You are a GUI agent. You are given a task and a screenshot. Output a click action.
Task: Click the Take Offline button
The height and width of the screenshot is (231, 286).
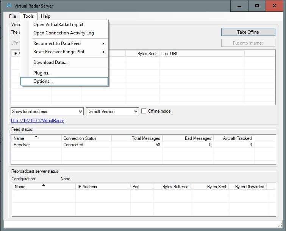tap(248, 32)
